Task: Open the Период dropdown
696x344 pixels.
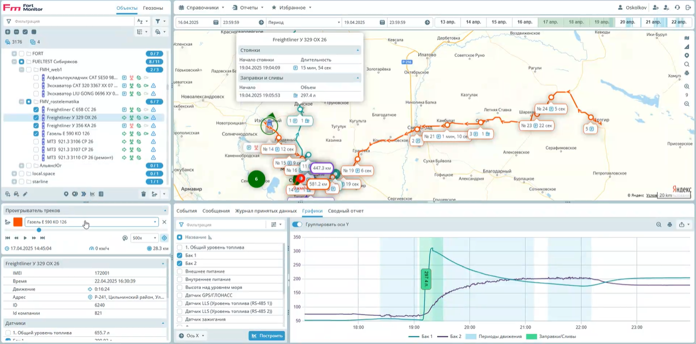Action: click(303, 22)
